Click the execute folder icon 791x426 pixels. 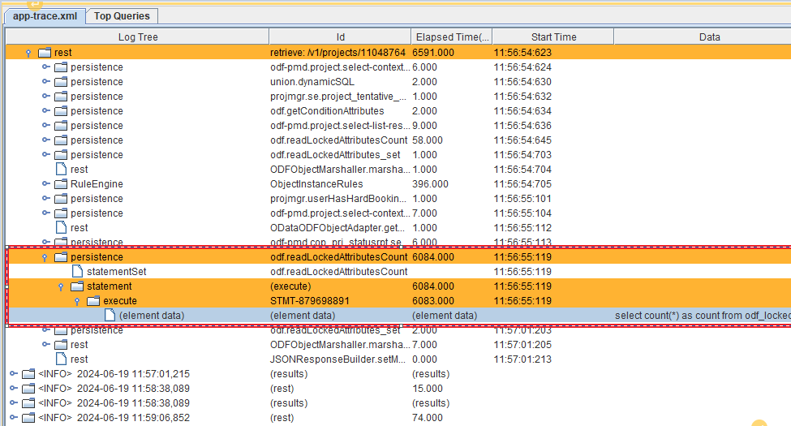pos(93,301)
